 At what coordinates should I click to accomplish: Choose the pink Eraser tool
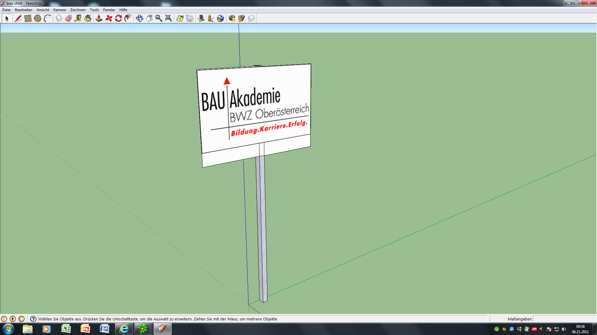[68, 19]
